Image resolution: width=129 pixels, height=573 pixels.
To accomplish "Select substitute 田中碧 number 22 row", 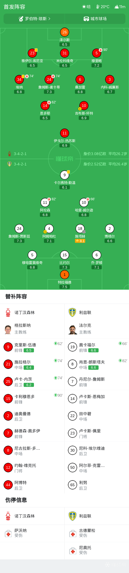I will pos(97,416).
